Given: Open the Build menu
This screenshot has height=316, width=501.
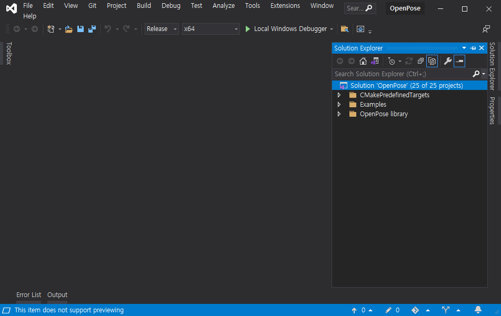Looking at the screenshot, I should pyautogui.click(x=144, y=6).
